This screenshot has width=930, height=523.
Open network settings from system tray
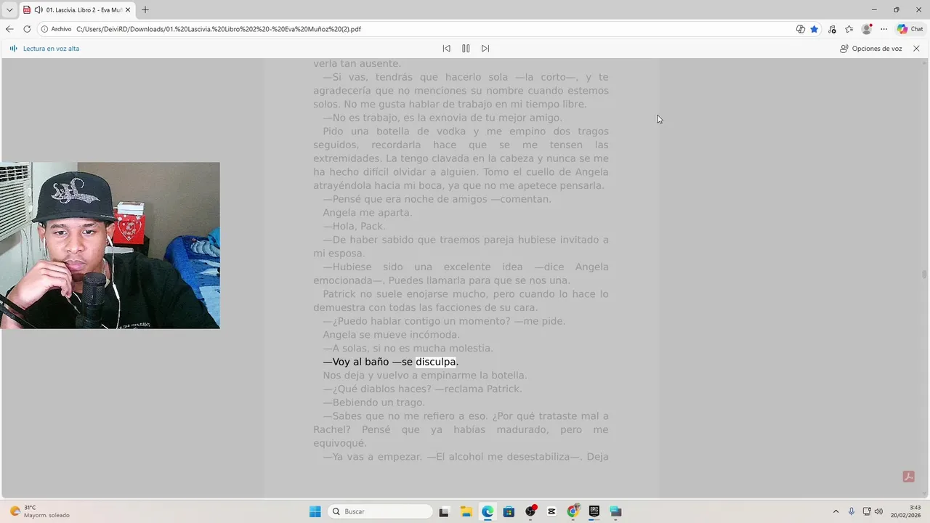867,511
